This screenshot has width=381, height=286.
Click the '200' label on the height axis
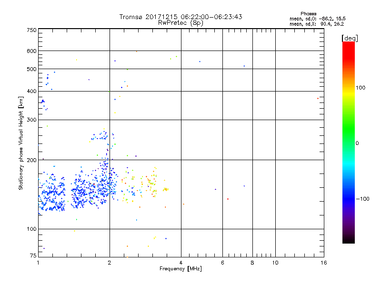click(31, 160)
